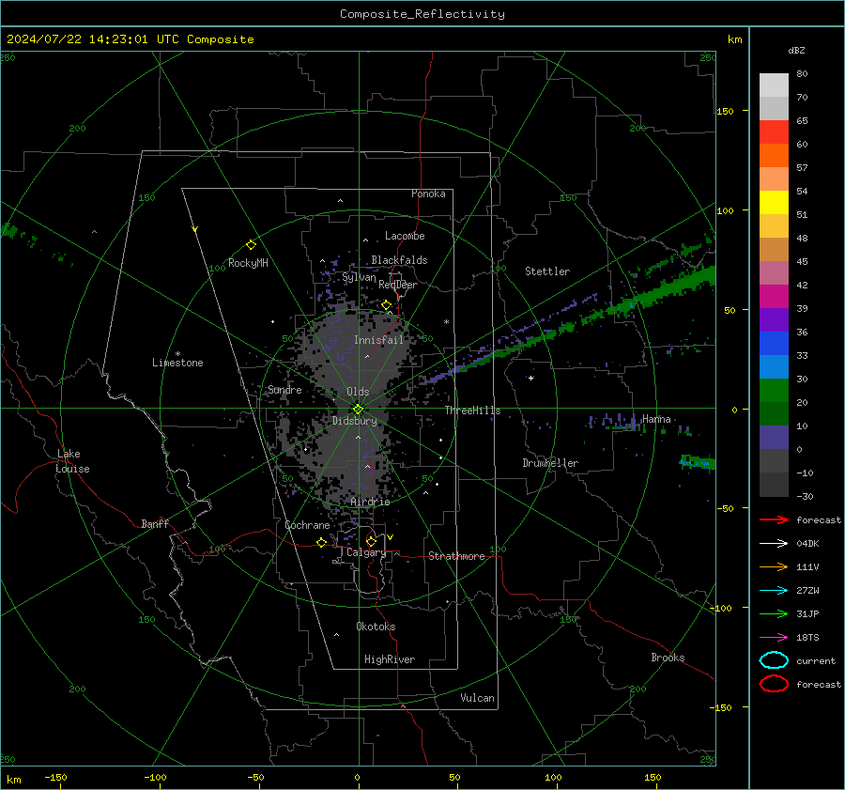845x790 pixels.
Task: Click the cyan current ellipse in the legend
Action: [774, 660]
